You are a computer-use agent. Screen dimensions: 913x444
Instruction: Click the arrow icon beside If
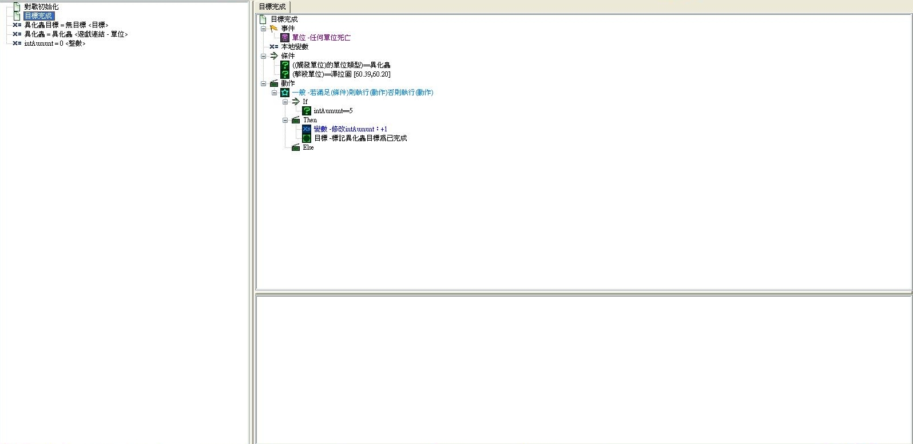296,102
